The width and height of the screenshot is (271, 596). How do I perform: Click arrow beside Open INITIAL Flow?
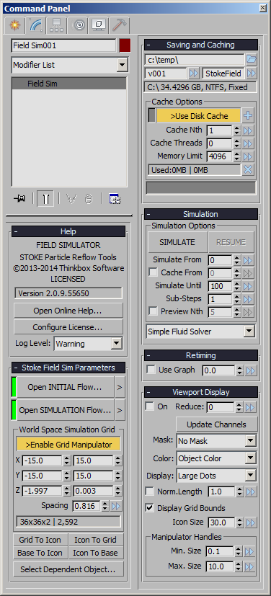coord(120,387)
